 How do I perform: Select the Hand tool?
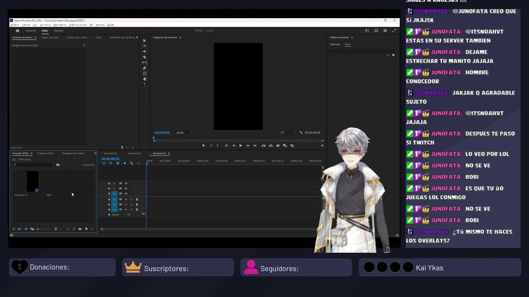(144, 79)
